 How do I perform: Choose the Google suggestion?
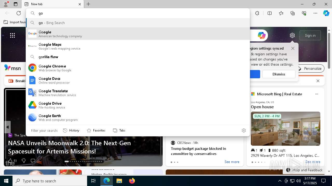[138, 34]
